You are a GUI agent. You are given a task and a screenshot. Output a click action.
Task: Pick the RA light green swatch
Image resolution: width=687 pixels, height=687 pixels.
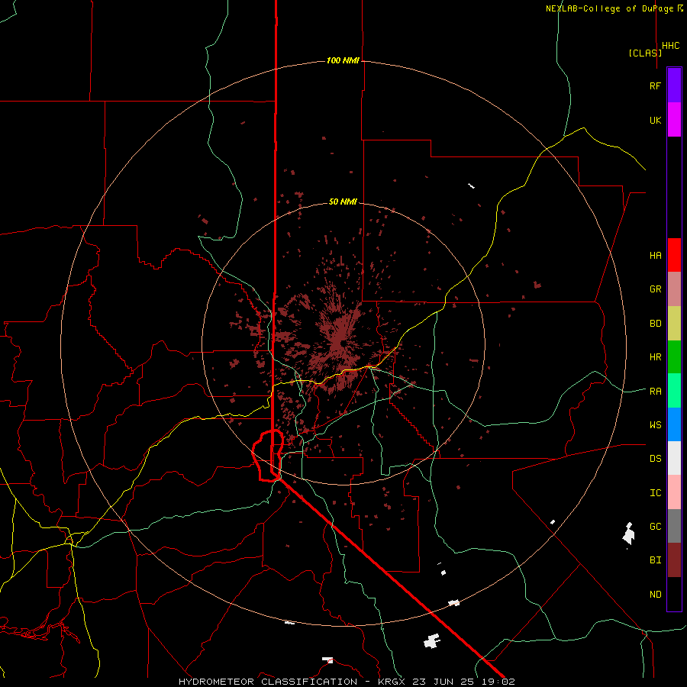coord(674,391)
